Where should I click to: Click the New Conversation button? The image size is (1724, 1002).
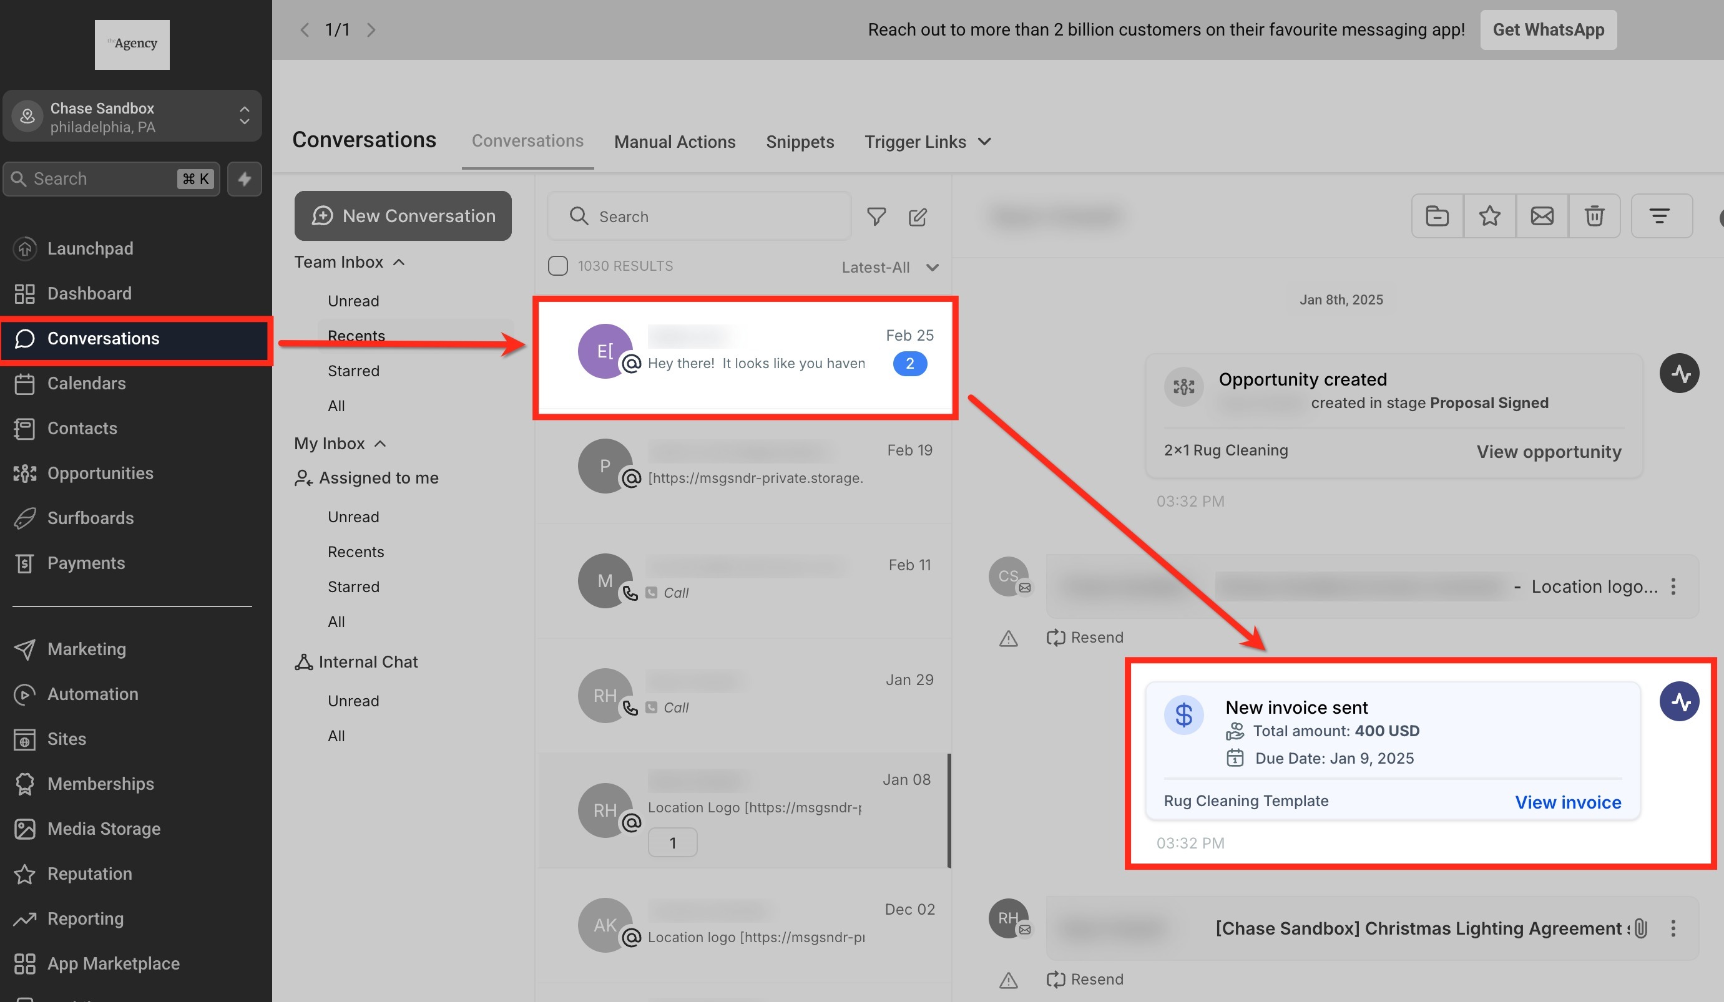coord(403,216)
